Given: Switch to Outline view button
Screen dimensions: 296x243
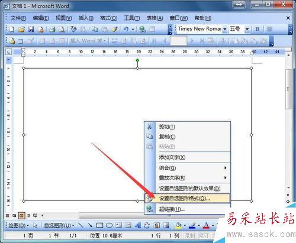Looking at the screenshot, I should 28,215.
